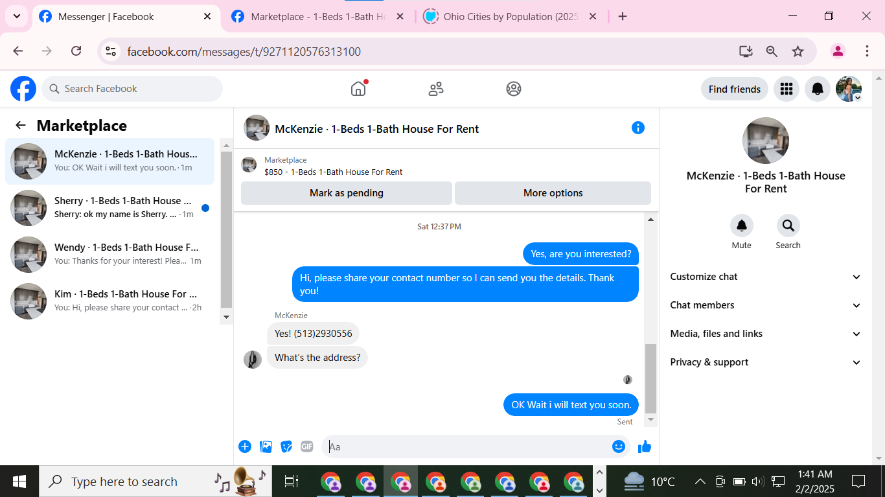
Task: Expand the Customize chat section
Action: coord(766,277)
